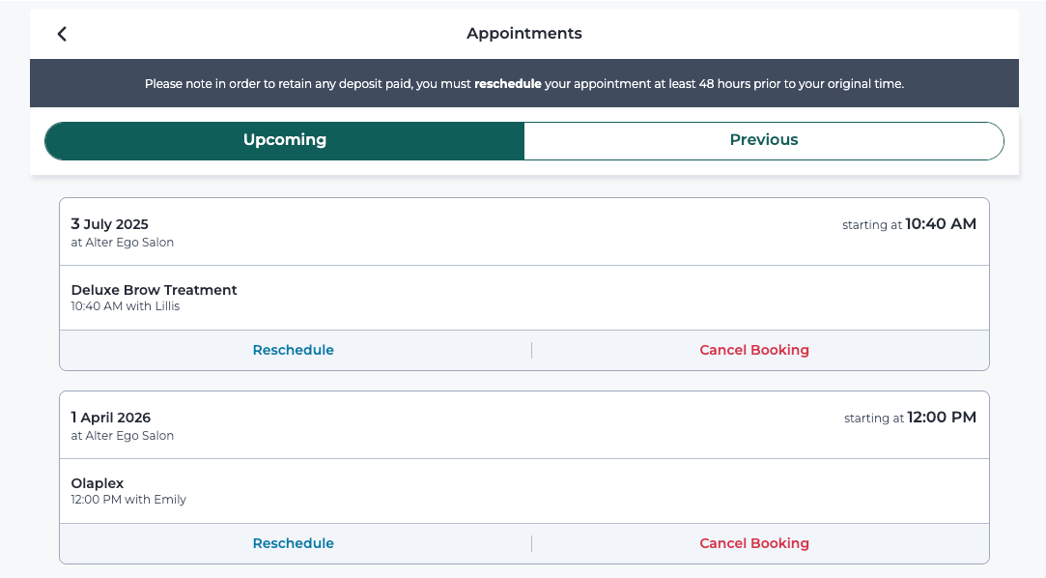Switch to the Upcoming tab

tap(285, 141)
